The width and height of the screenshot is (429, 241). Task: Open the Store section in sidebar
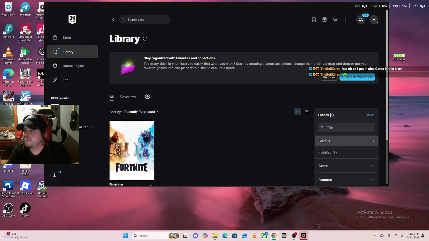pyautogui.click(x=72, y=38)
